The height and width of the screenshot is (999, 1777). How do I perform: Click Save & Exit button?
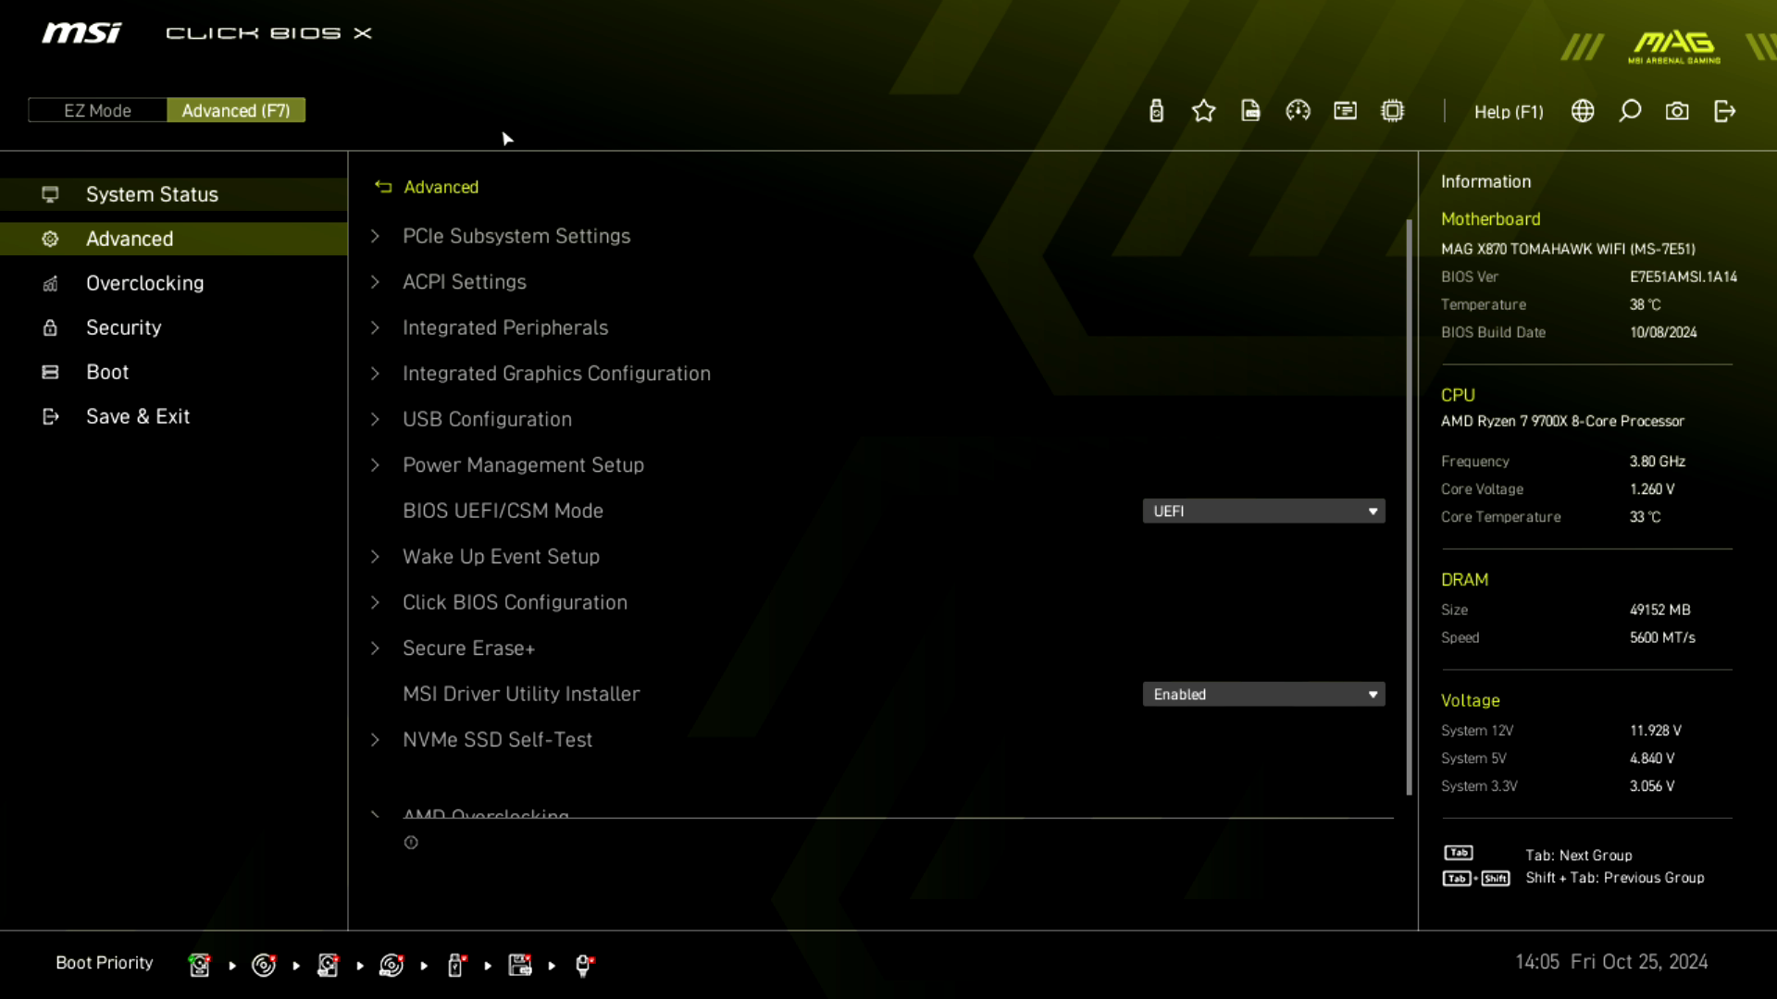(x=138, y=416)
